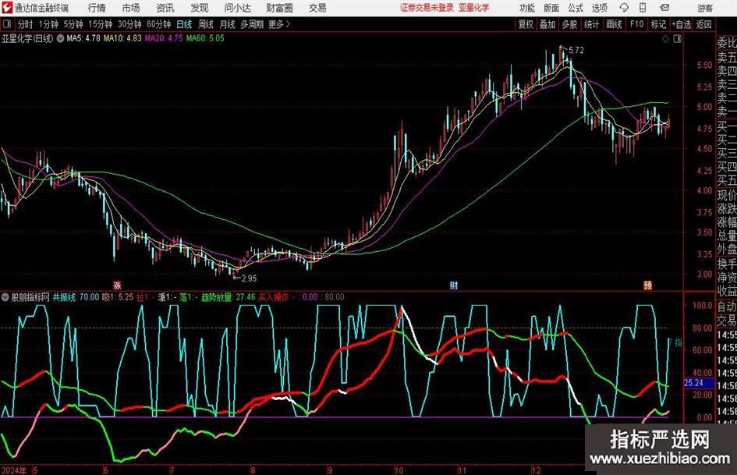Click the 共振线: 70.00 indicator label
The height and width of the screenshot is (475, 737).
(76, 297)
